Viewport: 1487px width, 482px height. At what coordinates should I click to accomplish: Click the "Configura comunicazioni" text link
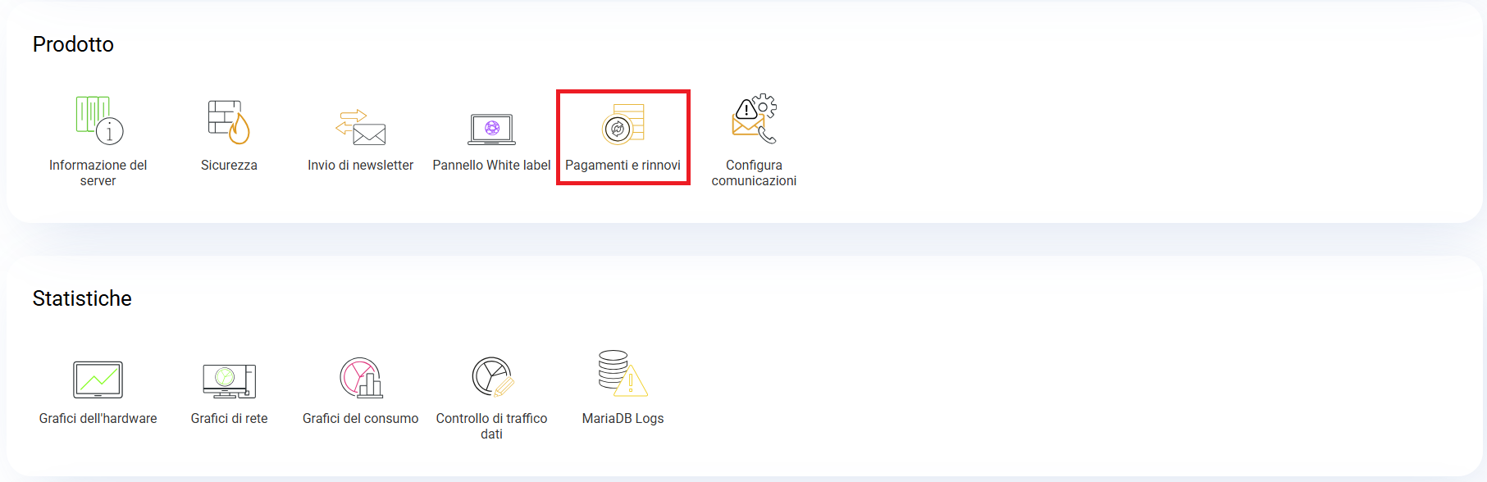pos(754,173)
